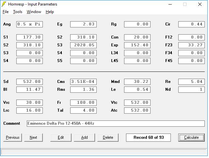The width and height of the screenshot is (209, 158).
Task: Click the Previous record button
Action: click(x=12, y=137)
